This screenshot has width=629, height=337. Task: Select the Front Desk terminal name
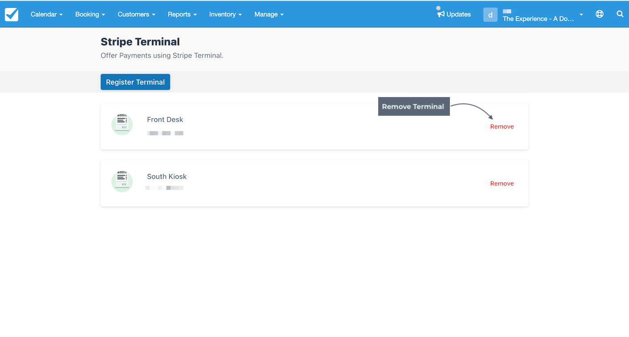[165, 119]
